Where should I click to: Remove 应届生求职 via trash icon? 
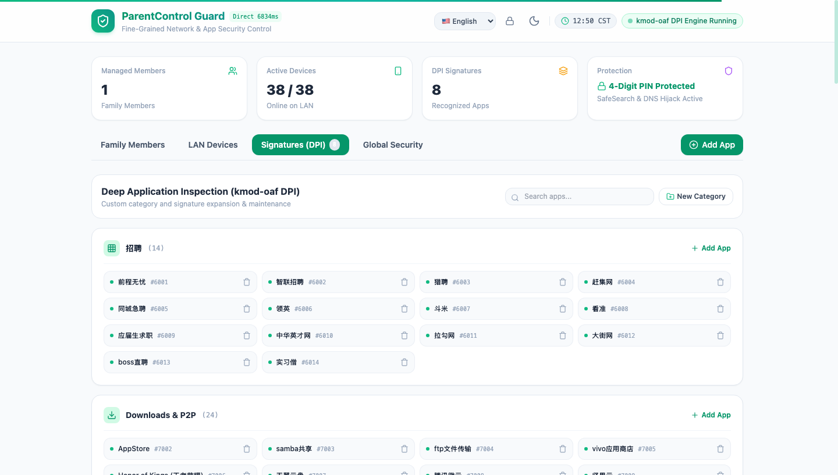coord(247,335)
